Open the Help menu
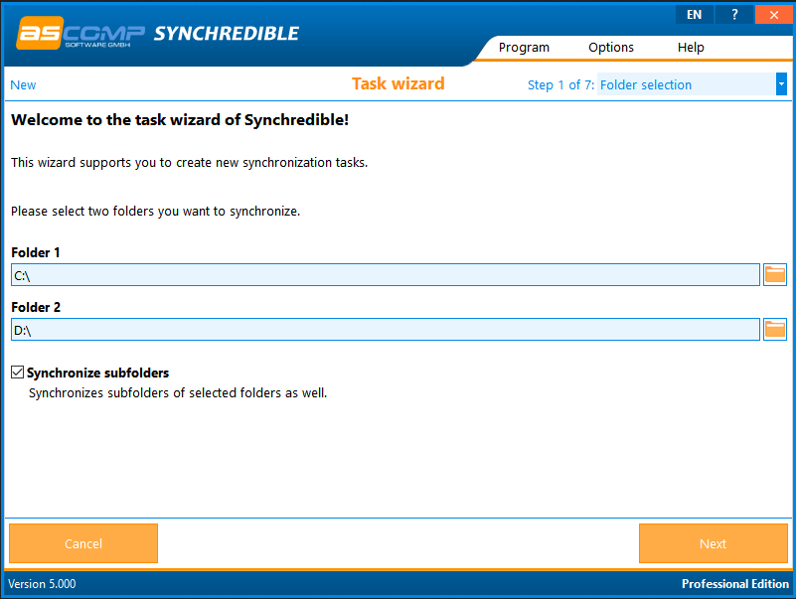Image resolution: width=796 pixels, height=599 pixels. [x=691, y=48]
